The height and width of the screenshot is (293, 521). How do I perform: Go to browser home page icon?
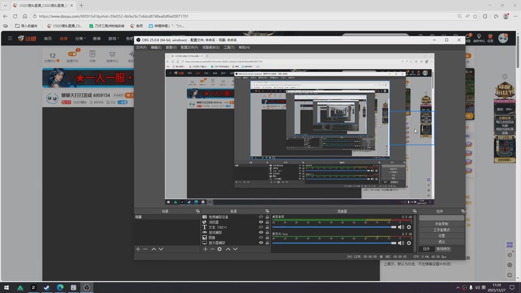tap(25, 16)
